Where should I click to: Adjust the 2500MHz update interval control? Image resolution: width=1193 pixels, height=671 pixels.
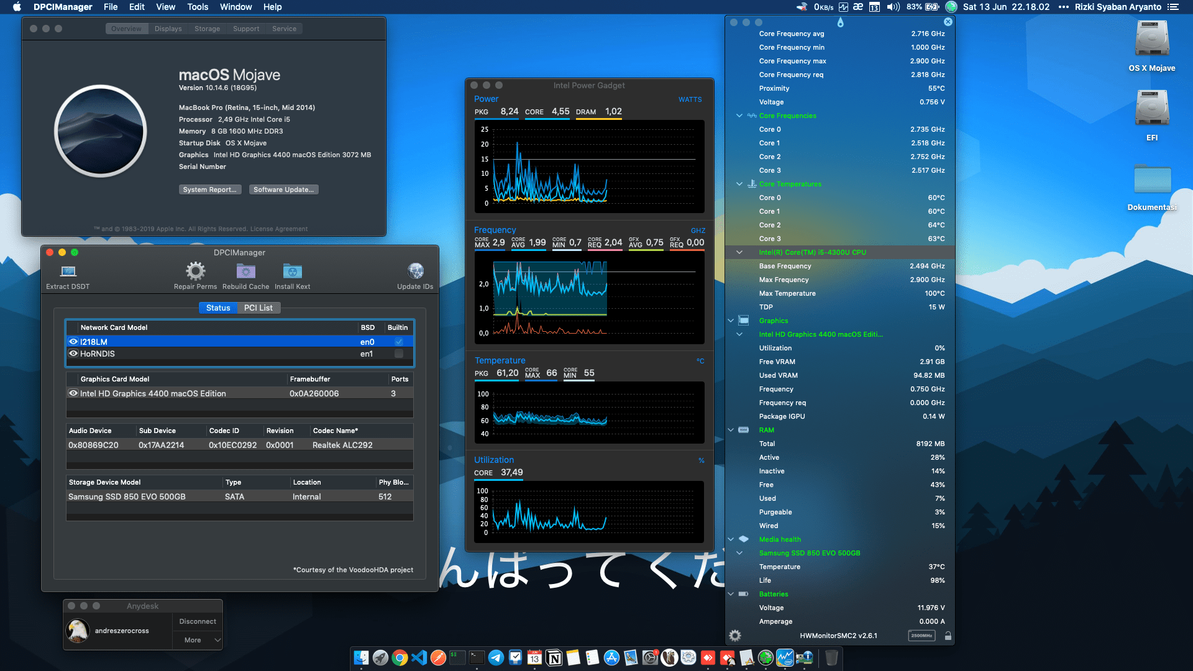(x=920, y=636)
